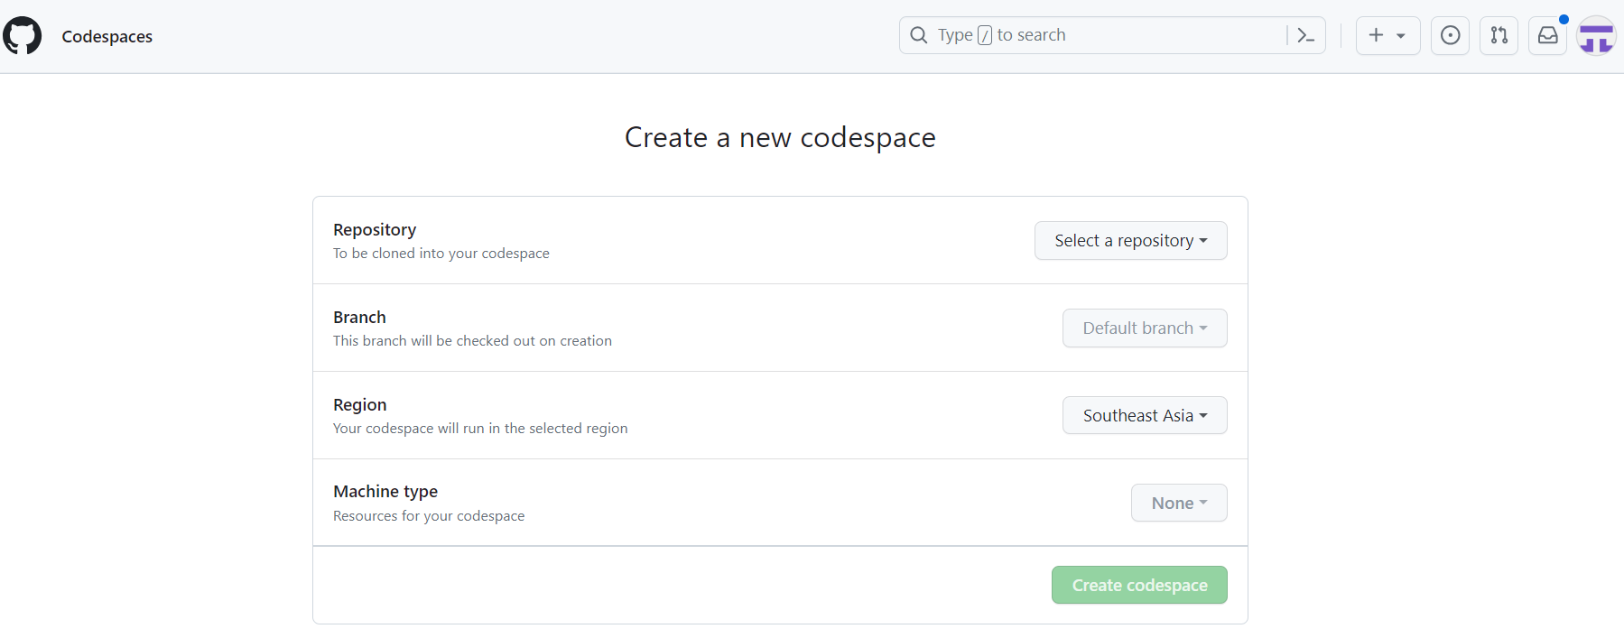Click the Create a new codespace heading
This screenshot has height=638, width=1624.
point(780,137)
